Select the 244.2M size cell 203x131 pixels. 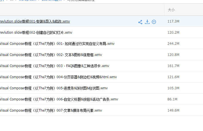coord(173,44)
